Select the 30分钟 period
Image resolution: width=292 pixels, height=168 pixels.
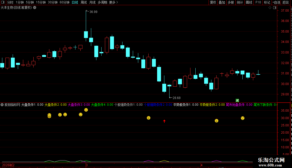click(53, 2)
